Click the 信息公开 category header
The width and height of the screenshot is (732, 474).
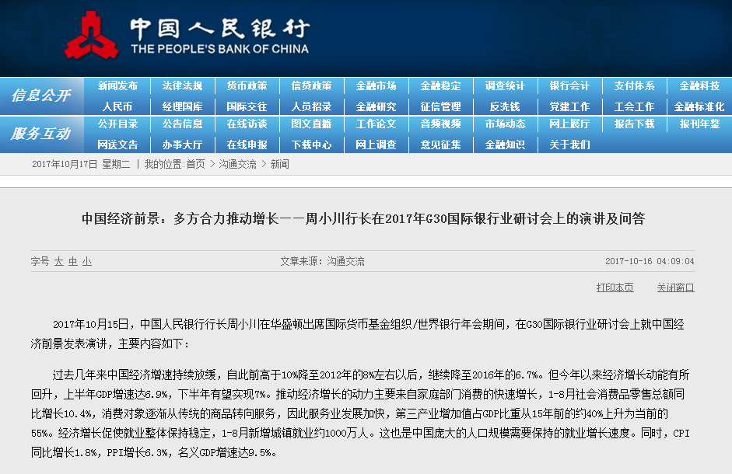[x=41, y=96]
